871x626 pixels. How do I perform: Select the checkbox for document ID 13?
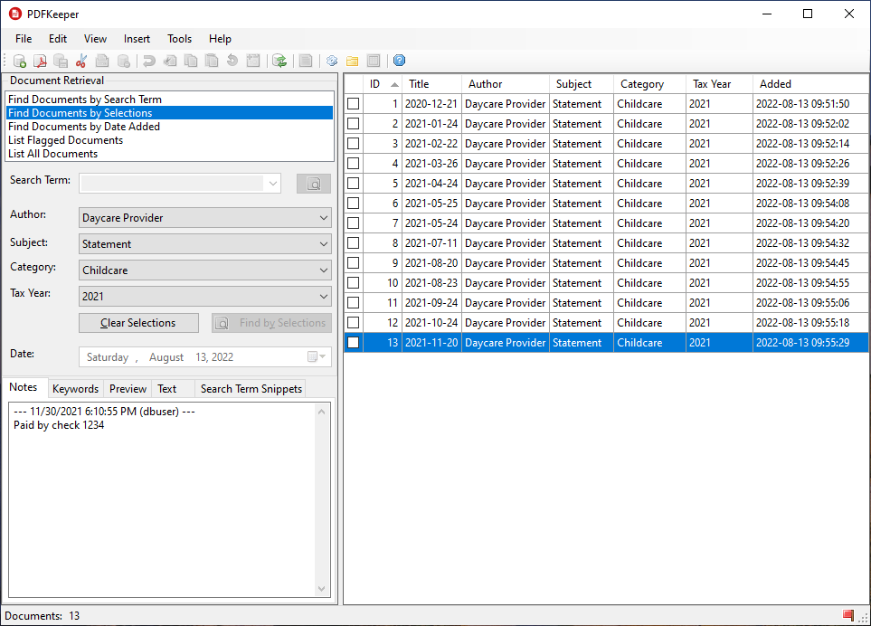point(354,343)
